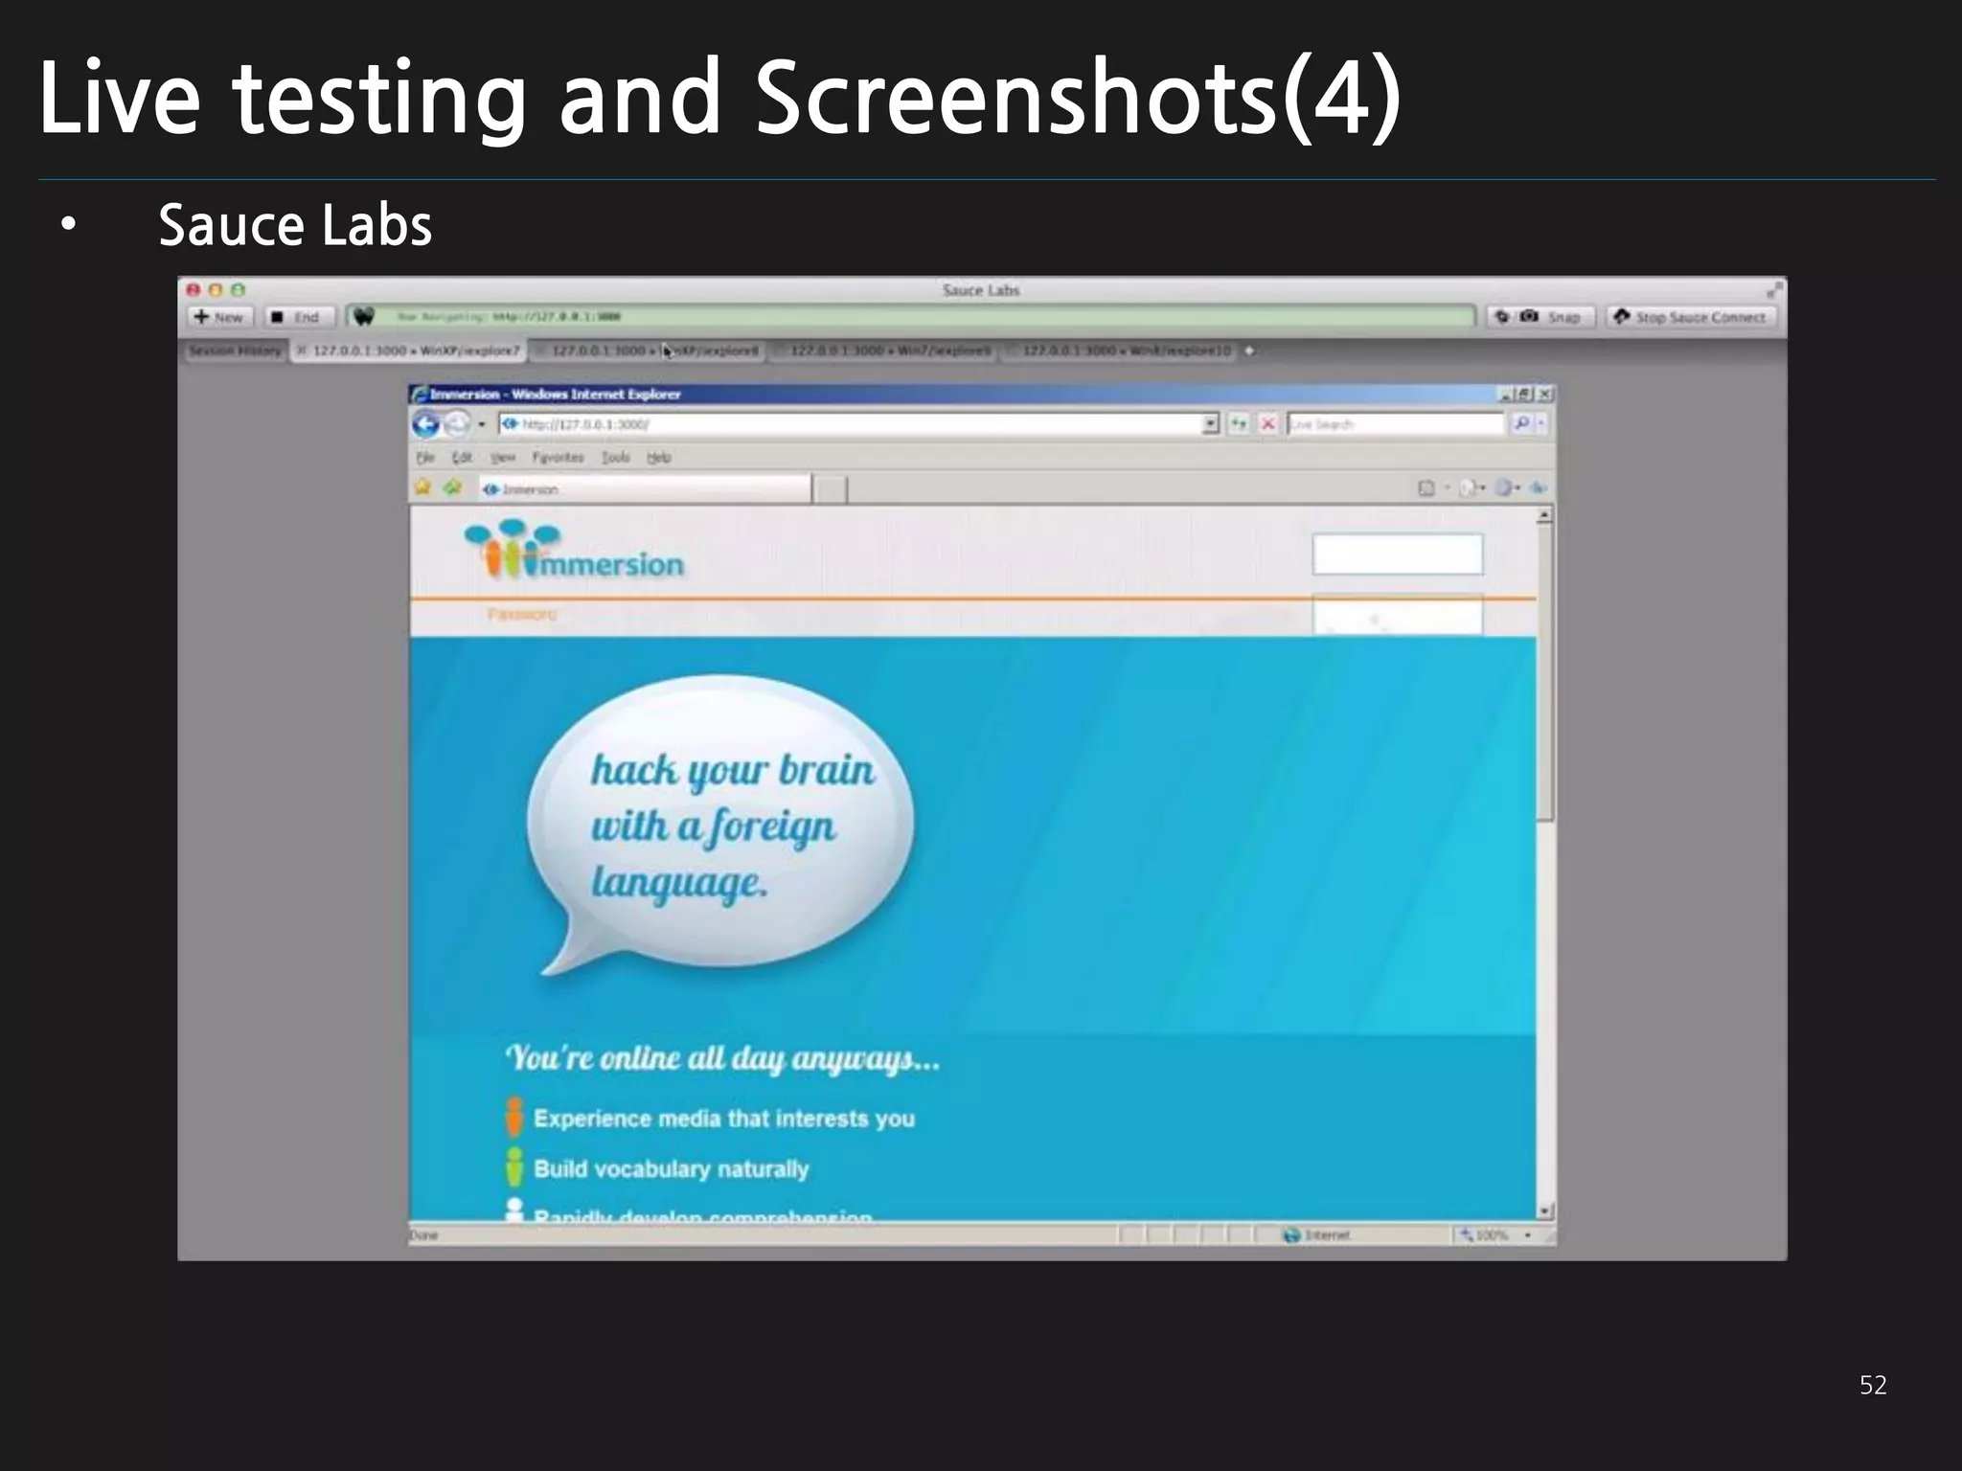The height and width of the screenshot is (1471, 1962).
Task: Click the IE vertical scrollbar thumb
Action: point(1544,673)
